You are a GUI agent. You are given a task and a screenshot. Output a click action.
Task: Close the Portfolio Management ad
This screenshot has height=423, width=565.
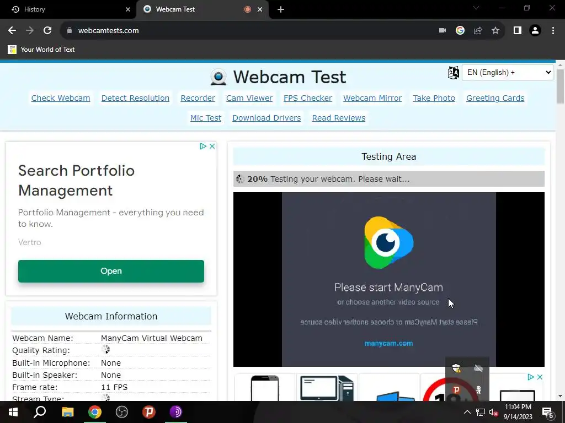(212, 146)
